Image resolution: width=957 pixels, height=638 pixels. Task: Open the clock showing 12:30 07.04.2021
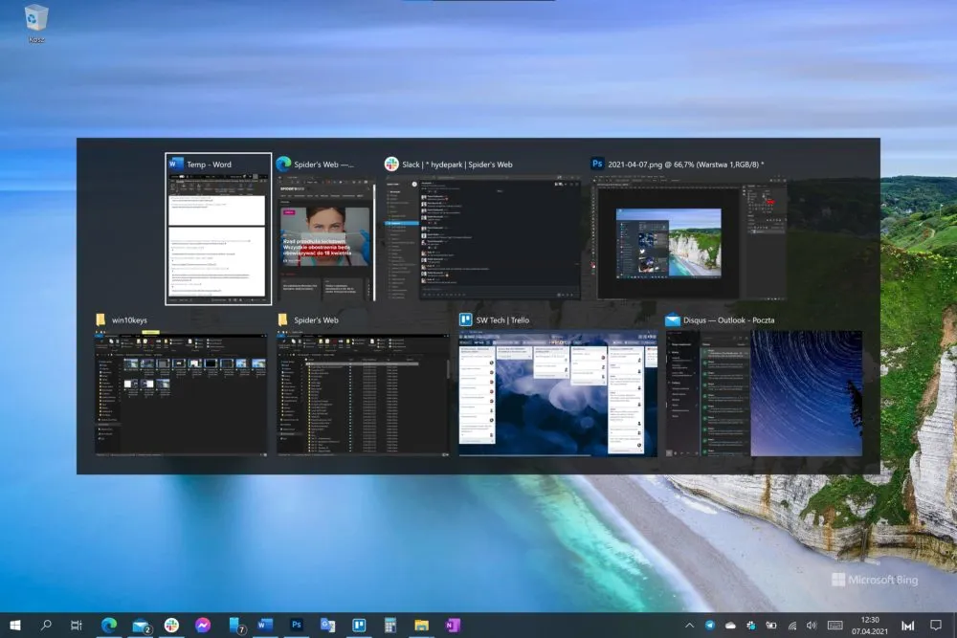(x=870, y=626)
